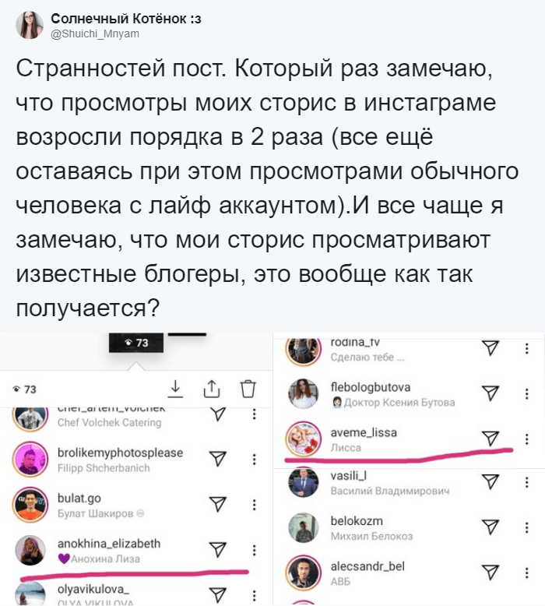
Task: Download the story using the download icon
Action: pyautogui.click(x=175, y=389)
